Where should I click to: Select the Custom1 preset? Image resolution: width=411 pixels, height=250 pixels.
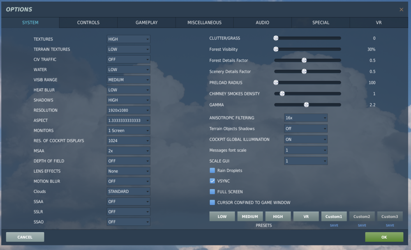(334, 216)
